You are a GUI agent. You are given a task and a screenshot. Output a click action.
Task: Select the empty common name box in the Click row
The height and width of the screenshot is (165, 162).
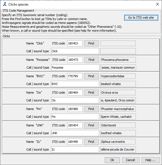(118, 51)
